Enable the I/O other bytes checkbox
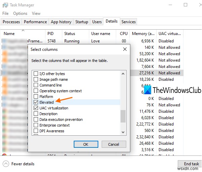 (36, 74)
